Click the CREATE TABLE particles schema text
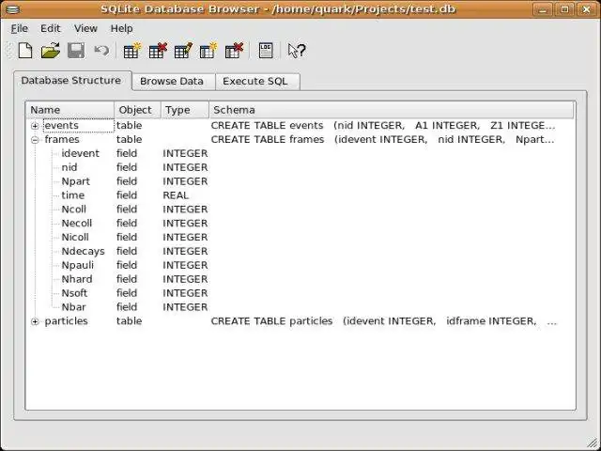 [x=383, y=321]
